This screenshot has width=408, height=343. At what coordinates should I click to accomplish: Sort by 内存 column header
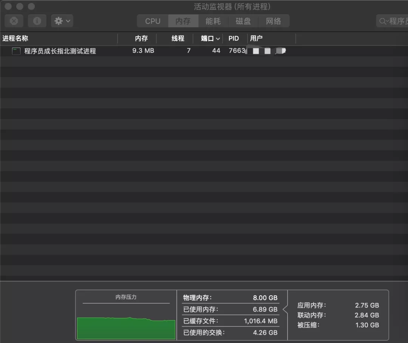pos(141,39)
